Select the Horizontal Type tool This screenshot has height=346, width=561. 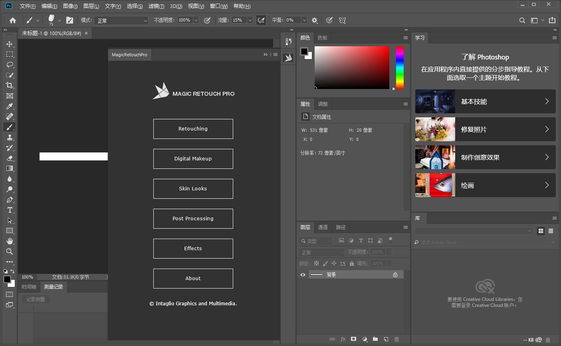point(10,210)
